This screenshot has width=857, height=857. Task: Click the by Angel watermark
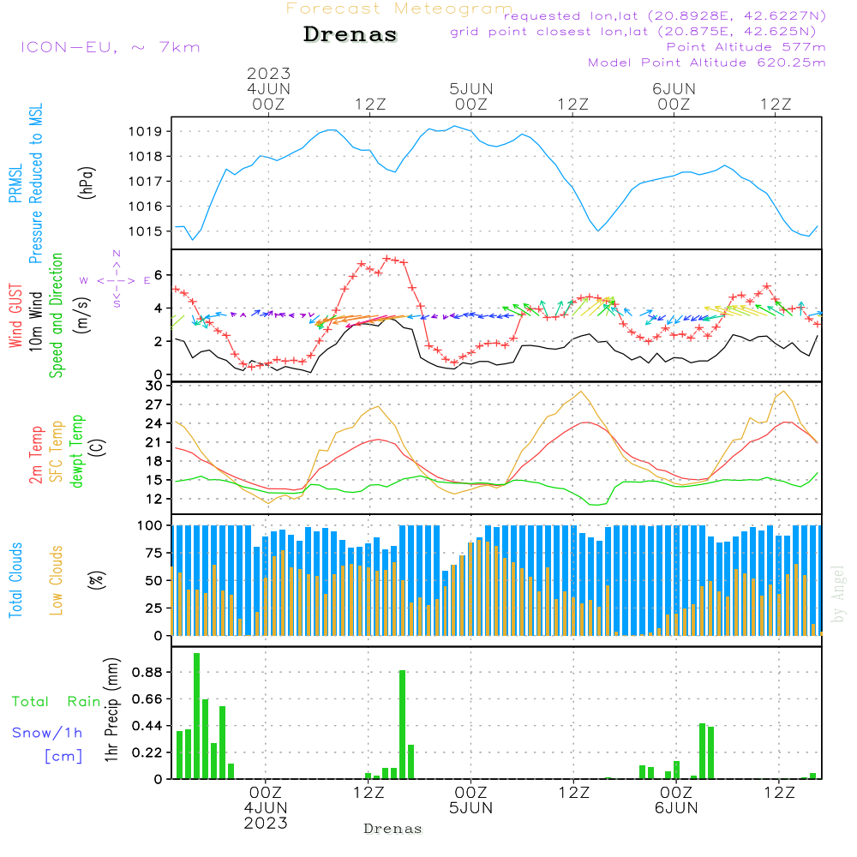tap(838, 594)
